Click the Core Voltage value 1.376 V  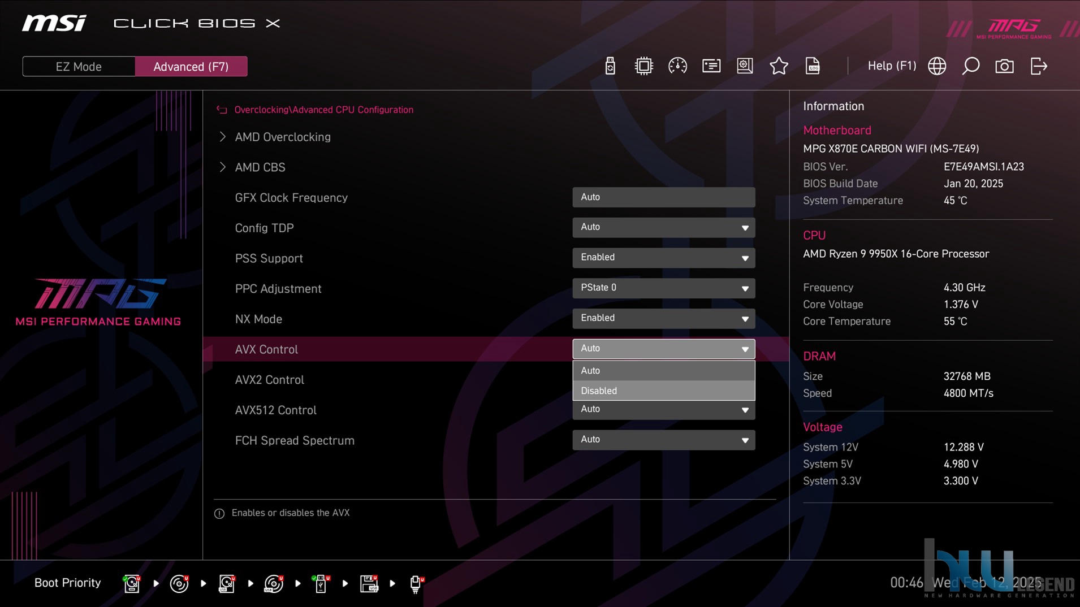961,305
